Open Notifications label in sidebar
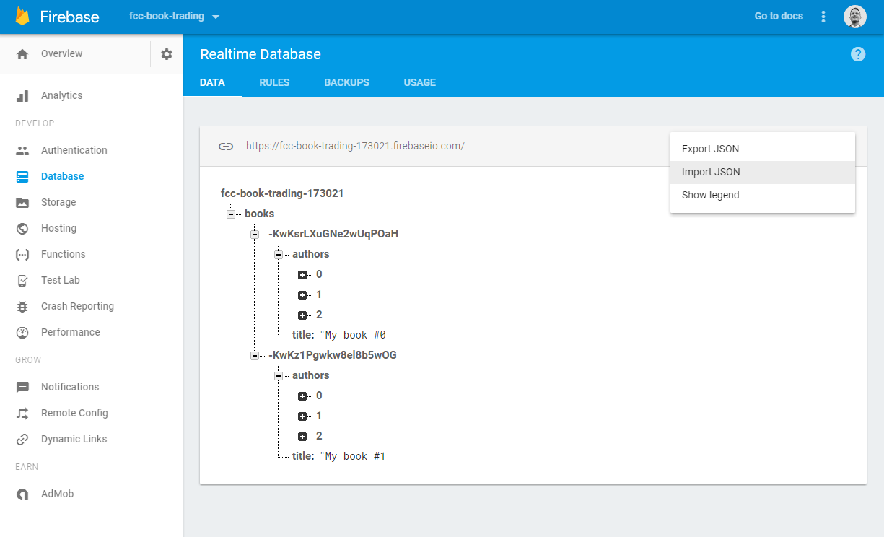Screen dimensions: 884x537 click(x=70, y=387)
